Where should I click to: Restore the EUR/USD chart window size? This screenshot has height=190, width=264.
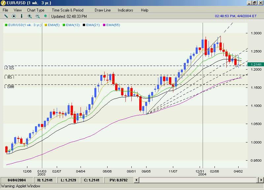tap(254, 3)
